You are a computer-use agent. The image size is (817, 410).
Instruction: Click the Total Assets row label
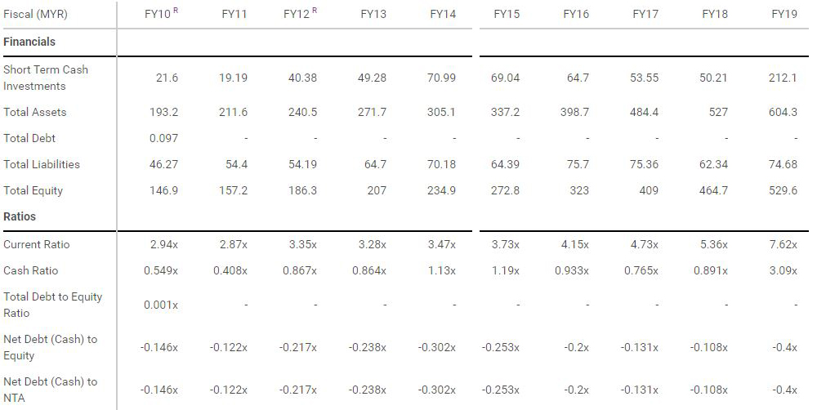click(35, 112)
